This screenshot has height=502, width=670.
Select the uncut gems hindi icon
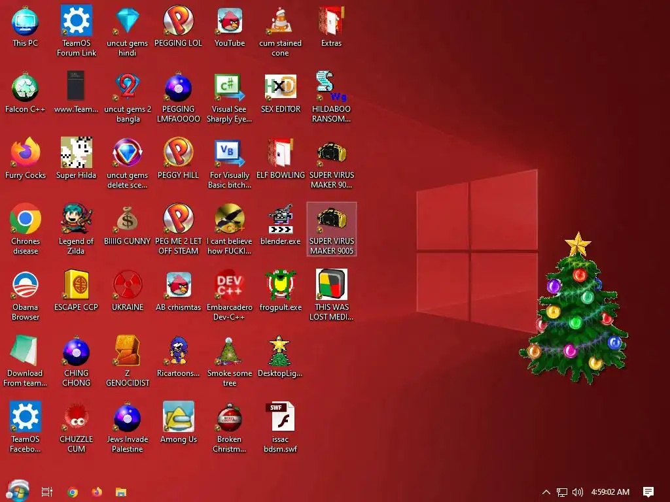[128, 31]
